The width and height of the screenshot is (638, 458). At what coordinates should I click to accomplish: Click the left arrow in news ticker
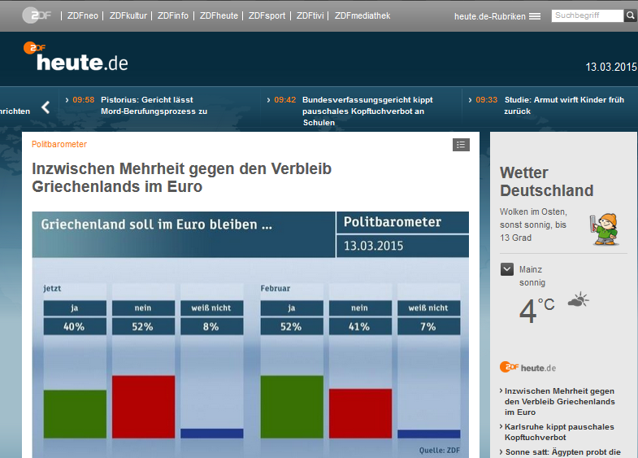(46, 107)
